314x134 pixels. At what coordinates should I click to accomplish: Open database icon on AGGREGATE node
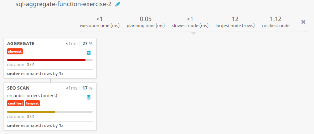88,53
